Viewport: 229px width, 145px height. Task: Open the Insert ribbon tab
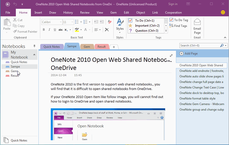pos(38,13)
